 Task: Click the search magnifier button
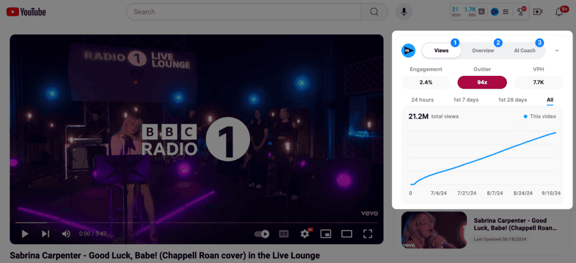click(x=374, y=12)
